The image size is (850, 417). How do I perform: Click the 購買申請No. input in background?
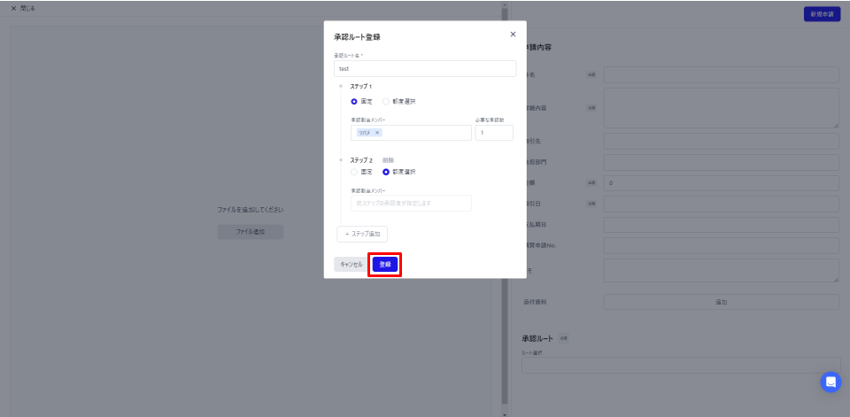pyautogui.click(x=721, y=245)
